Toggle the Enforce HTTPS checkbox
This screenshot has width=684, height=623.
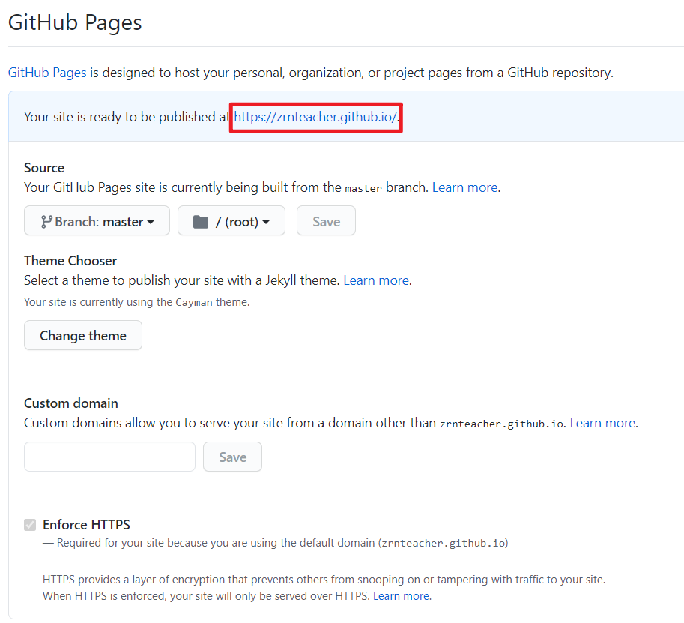click(30, 525)
